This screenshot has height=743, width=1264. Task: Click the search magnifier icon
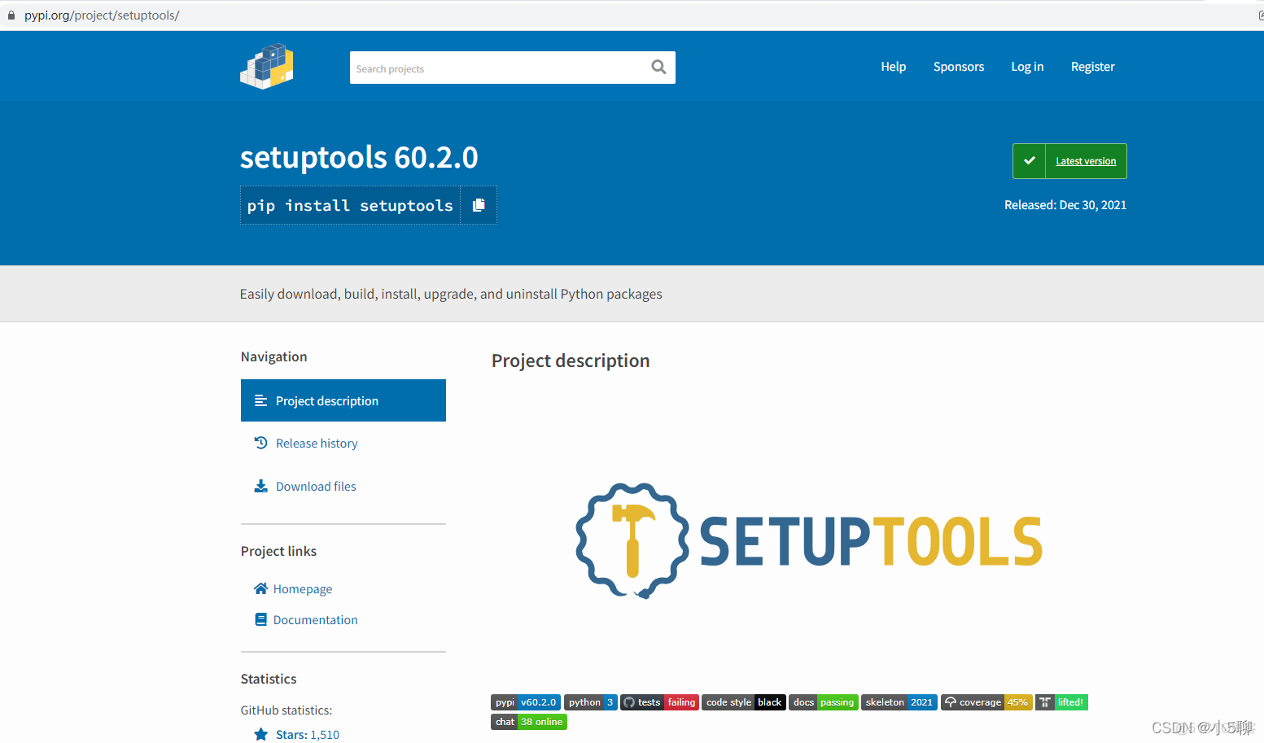point(658,67)
